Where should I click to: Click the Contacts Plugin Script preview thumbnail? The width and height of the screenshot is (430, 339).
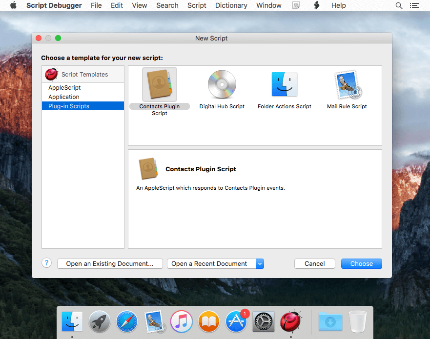point(159,83)
